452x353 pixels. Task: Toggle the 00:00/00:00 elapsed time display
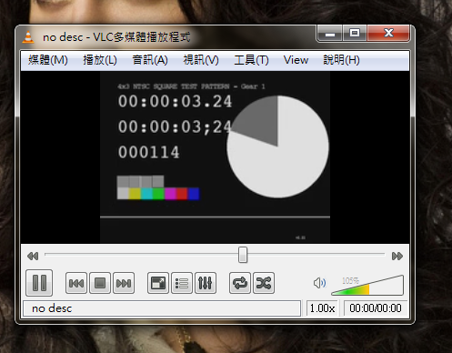coord(376,308)
